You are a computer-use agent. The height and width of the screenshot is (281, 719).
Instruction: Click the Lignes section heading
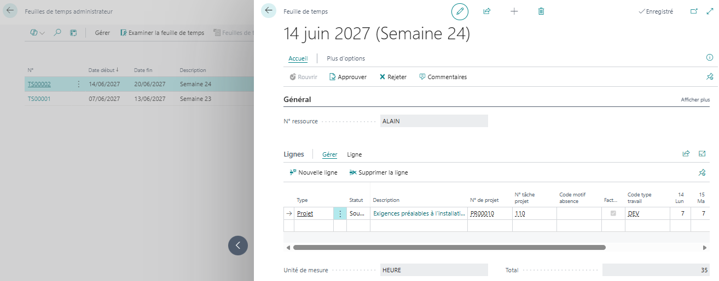click(294, 154)
